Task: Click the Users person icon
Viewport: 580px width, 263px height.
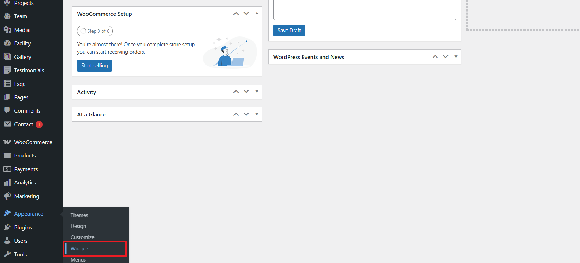Action: [x=7, y=241]
